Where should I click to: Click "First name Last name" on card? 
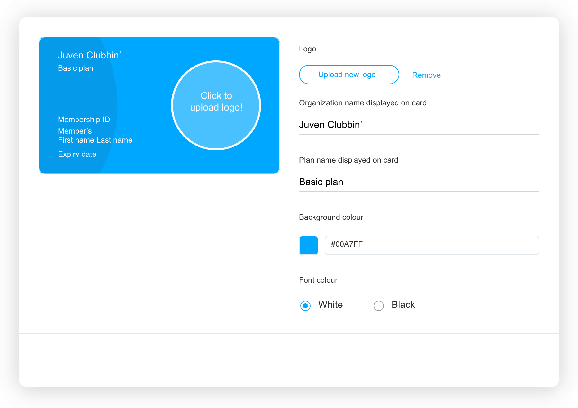point(95,140)
